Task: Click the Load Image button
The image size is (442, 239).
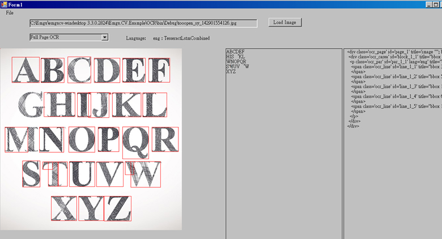Action: [x=285, y=23]
